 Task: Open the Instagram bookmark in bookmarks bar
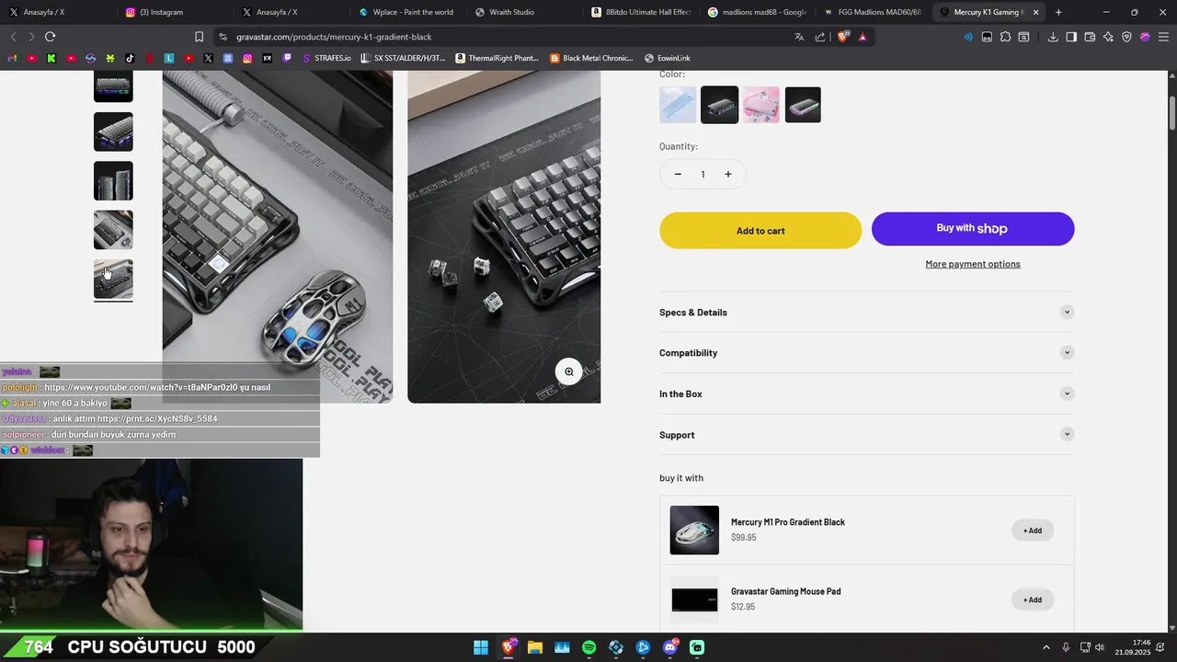click(247, 58)
